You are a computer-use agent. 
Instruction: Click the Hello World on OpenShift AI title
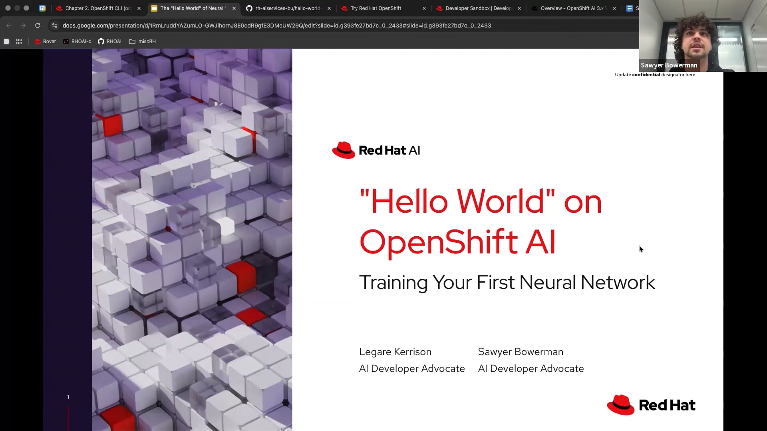tap(481, 221)
